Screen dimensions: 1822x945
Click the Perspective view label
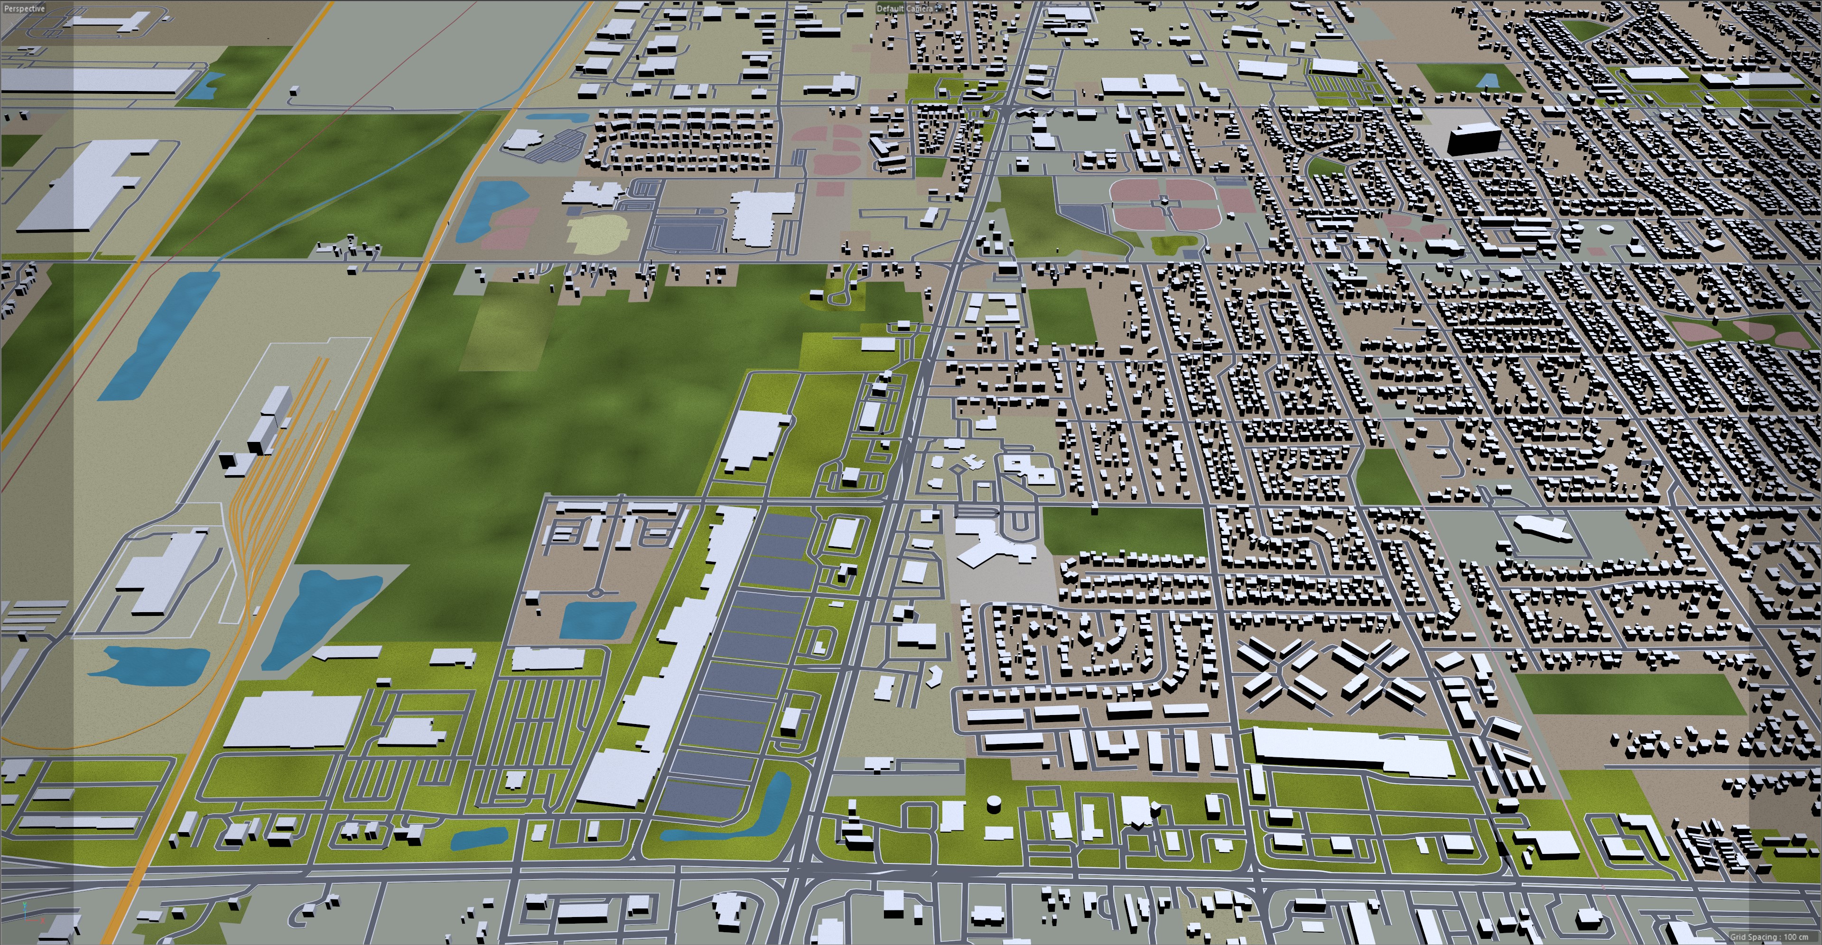24,9
